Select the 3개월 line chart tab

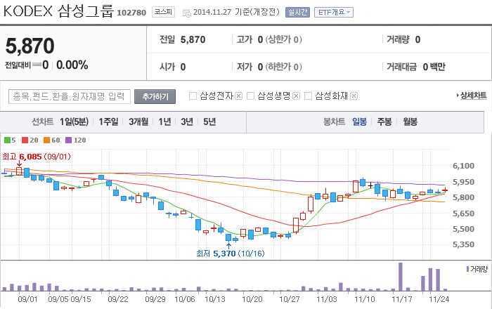click(138, 121)
